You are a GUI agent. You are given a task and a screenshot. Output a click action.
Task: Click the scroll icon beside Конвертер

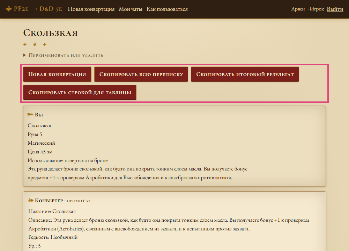point(31,200)
